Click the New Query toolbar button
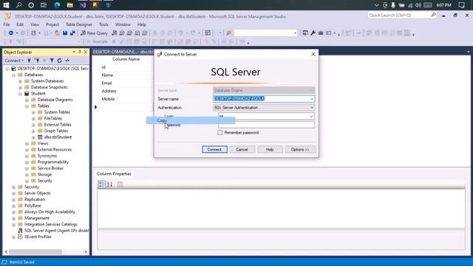Image resolution: width=473 pixels, height=266 pixels. pyautogui.click(x=94, y=33)
